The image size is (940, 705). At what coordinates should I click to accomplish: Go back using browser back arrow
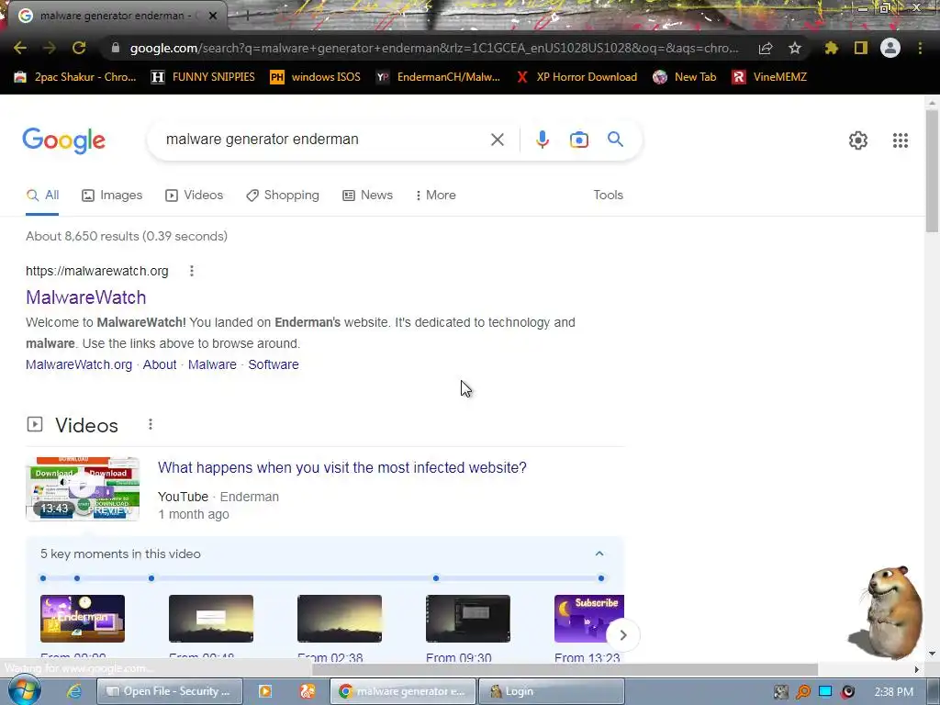20,48
